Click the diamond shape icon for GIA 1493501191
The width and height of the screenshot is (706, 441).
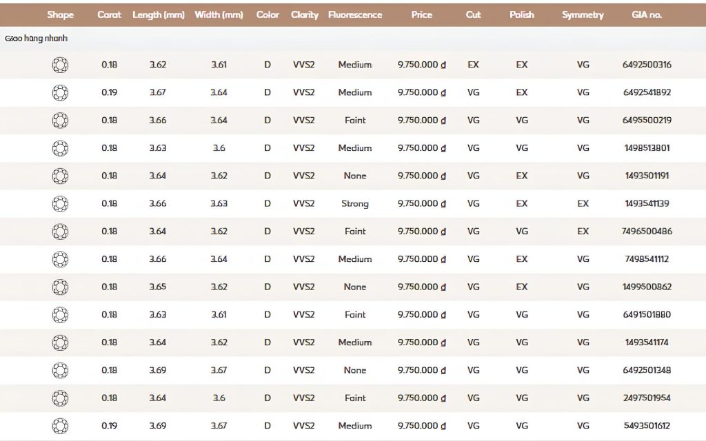click(60, 176)
